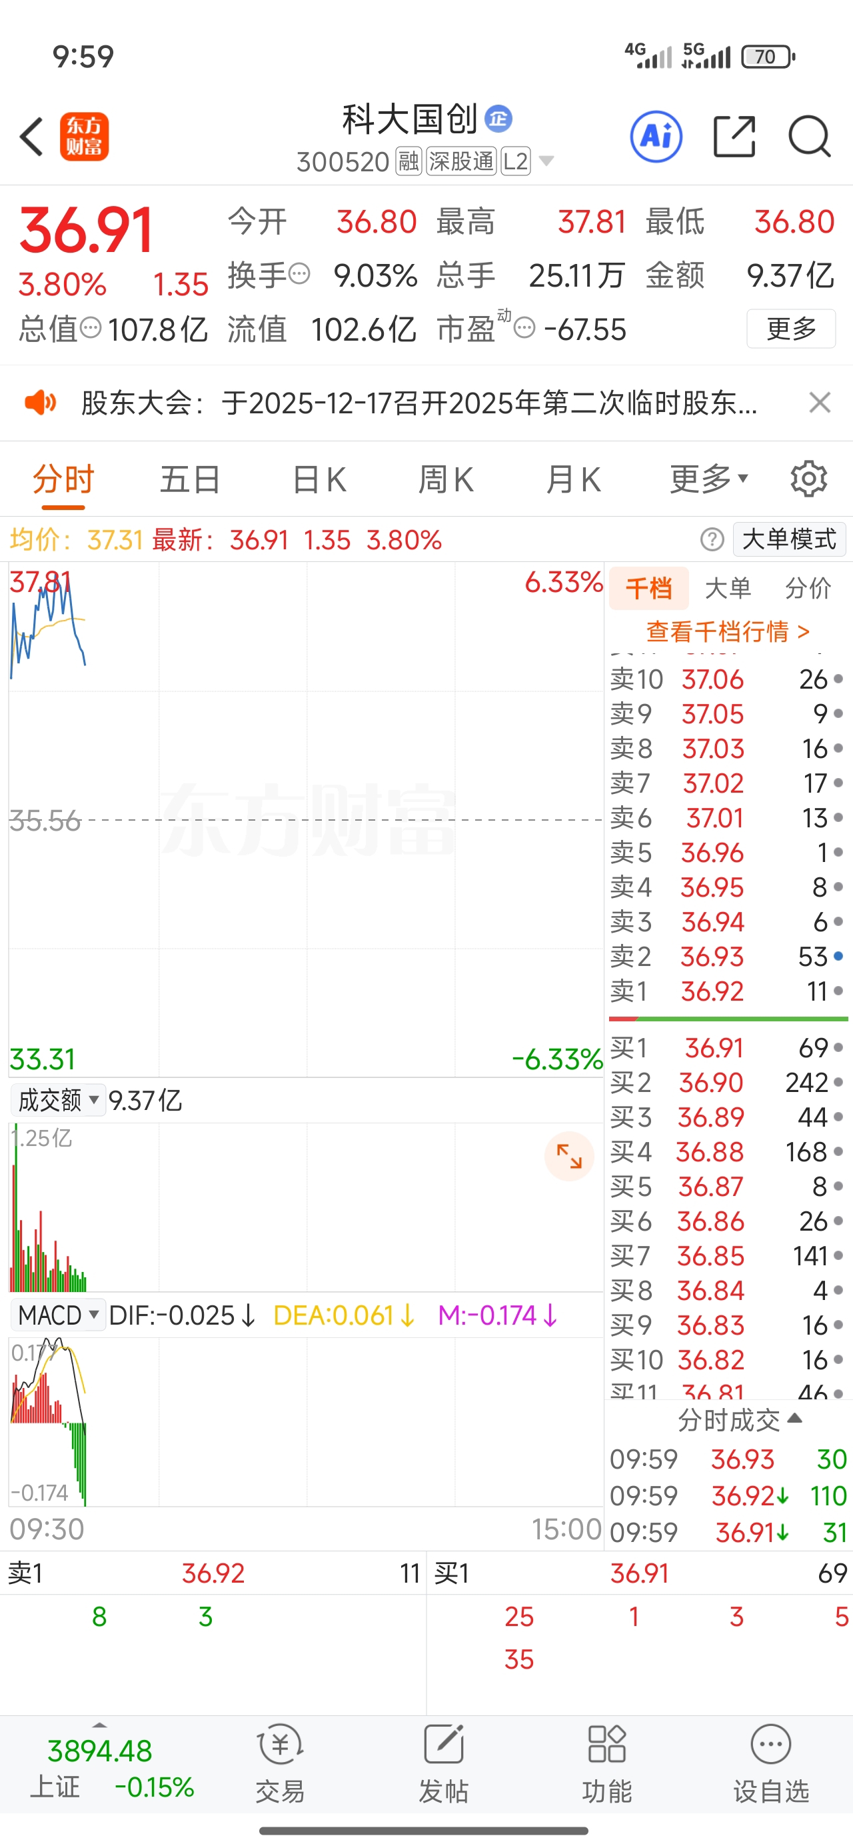Tap the 09:59 36.93 trade record
Screen dimensions: 853x1848
click(x=728, y=1459)
